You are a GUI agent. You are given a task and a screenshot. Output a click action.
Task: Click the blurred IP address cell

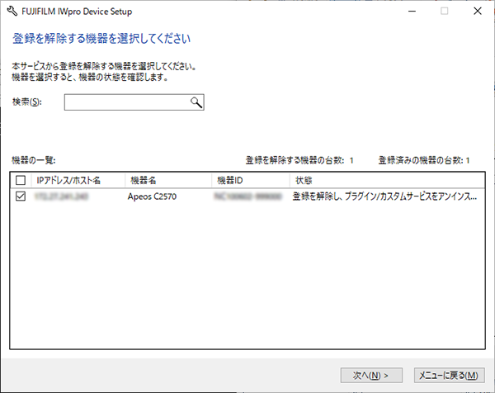(x=61, y=196)
